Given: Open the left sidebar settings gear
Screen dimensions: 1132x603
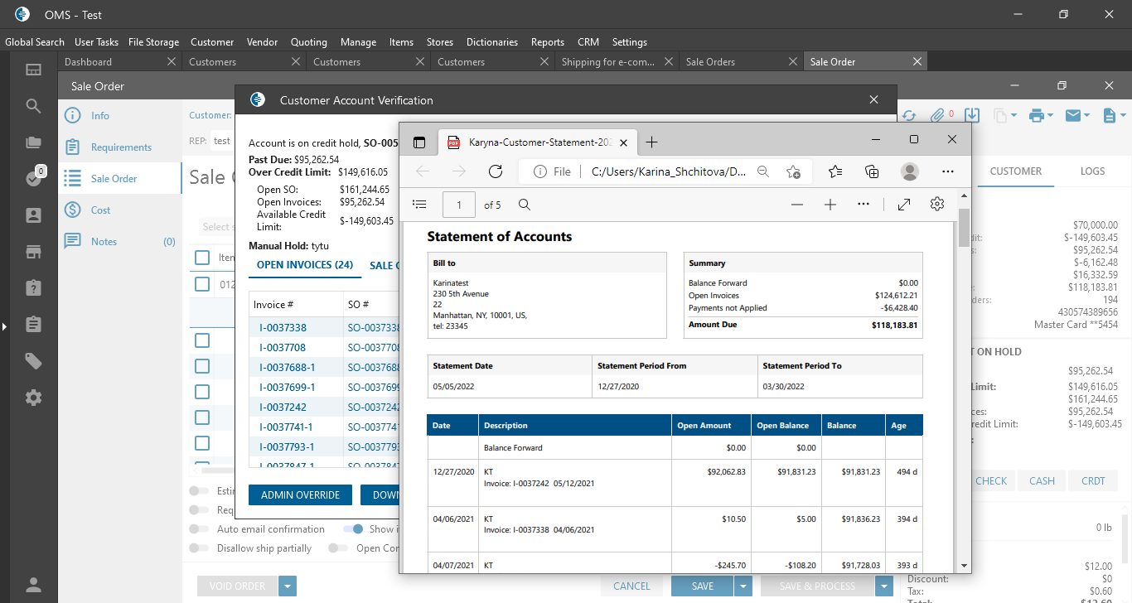Looking at the screenshot, I should click(33, 398).
